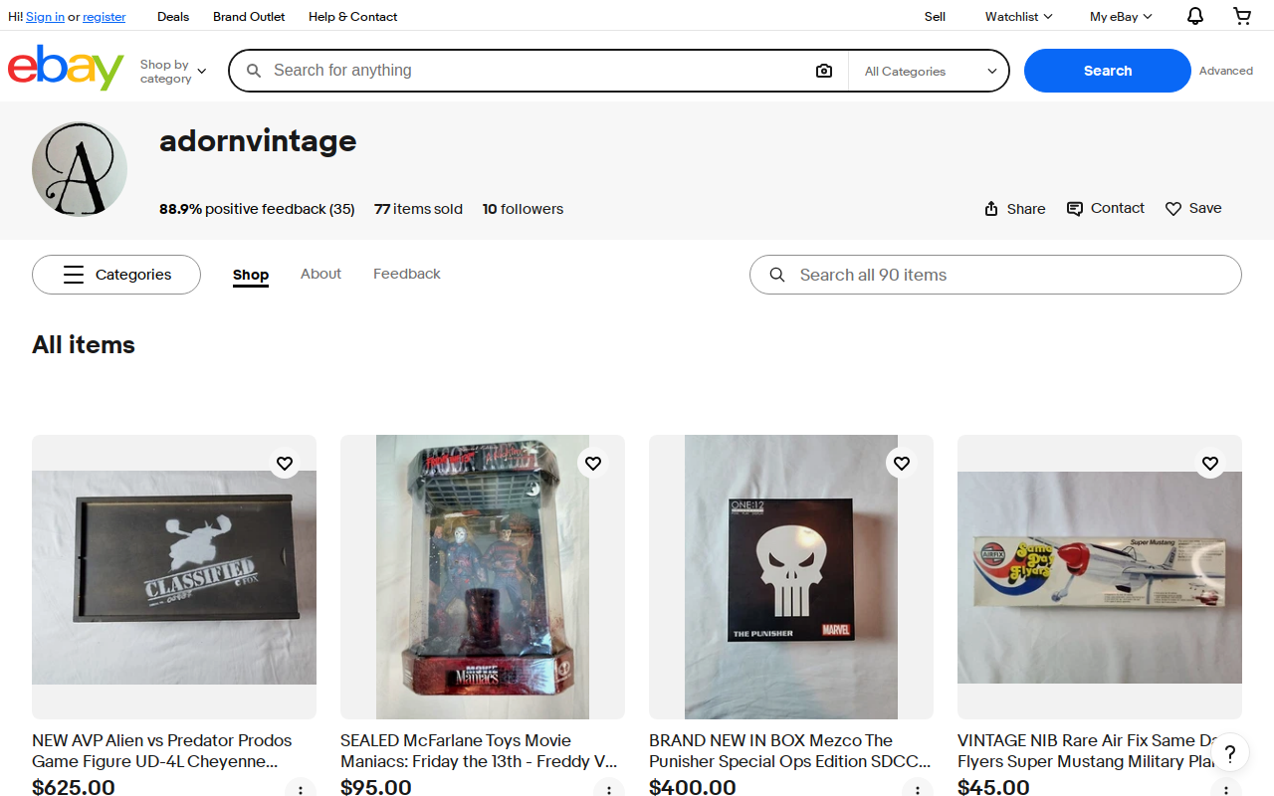
Task: Watch the Mezco Punisher item
Action: [902, 463]
